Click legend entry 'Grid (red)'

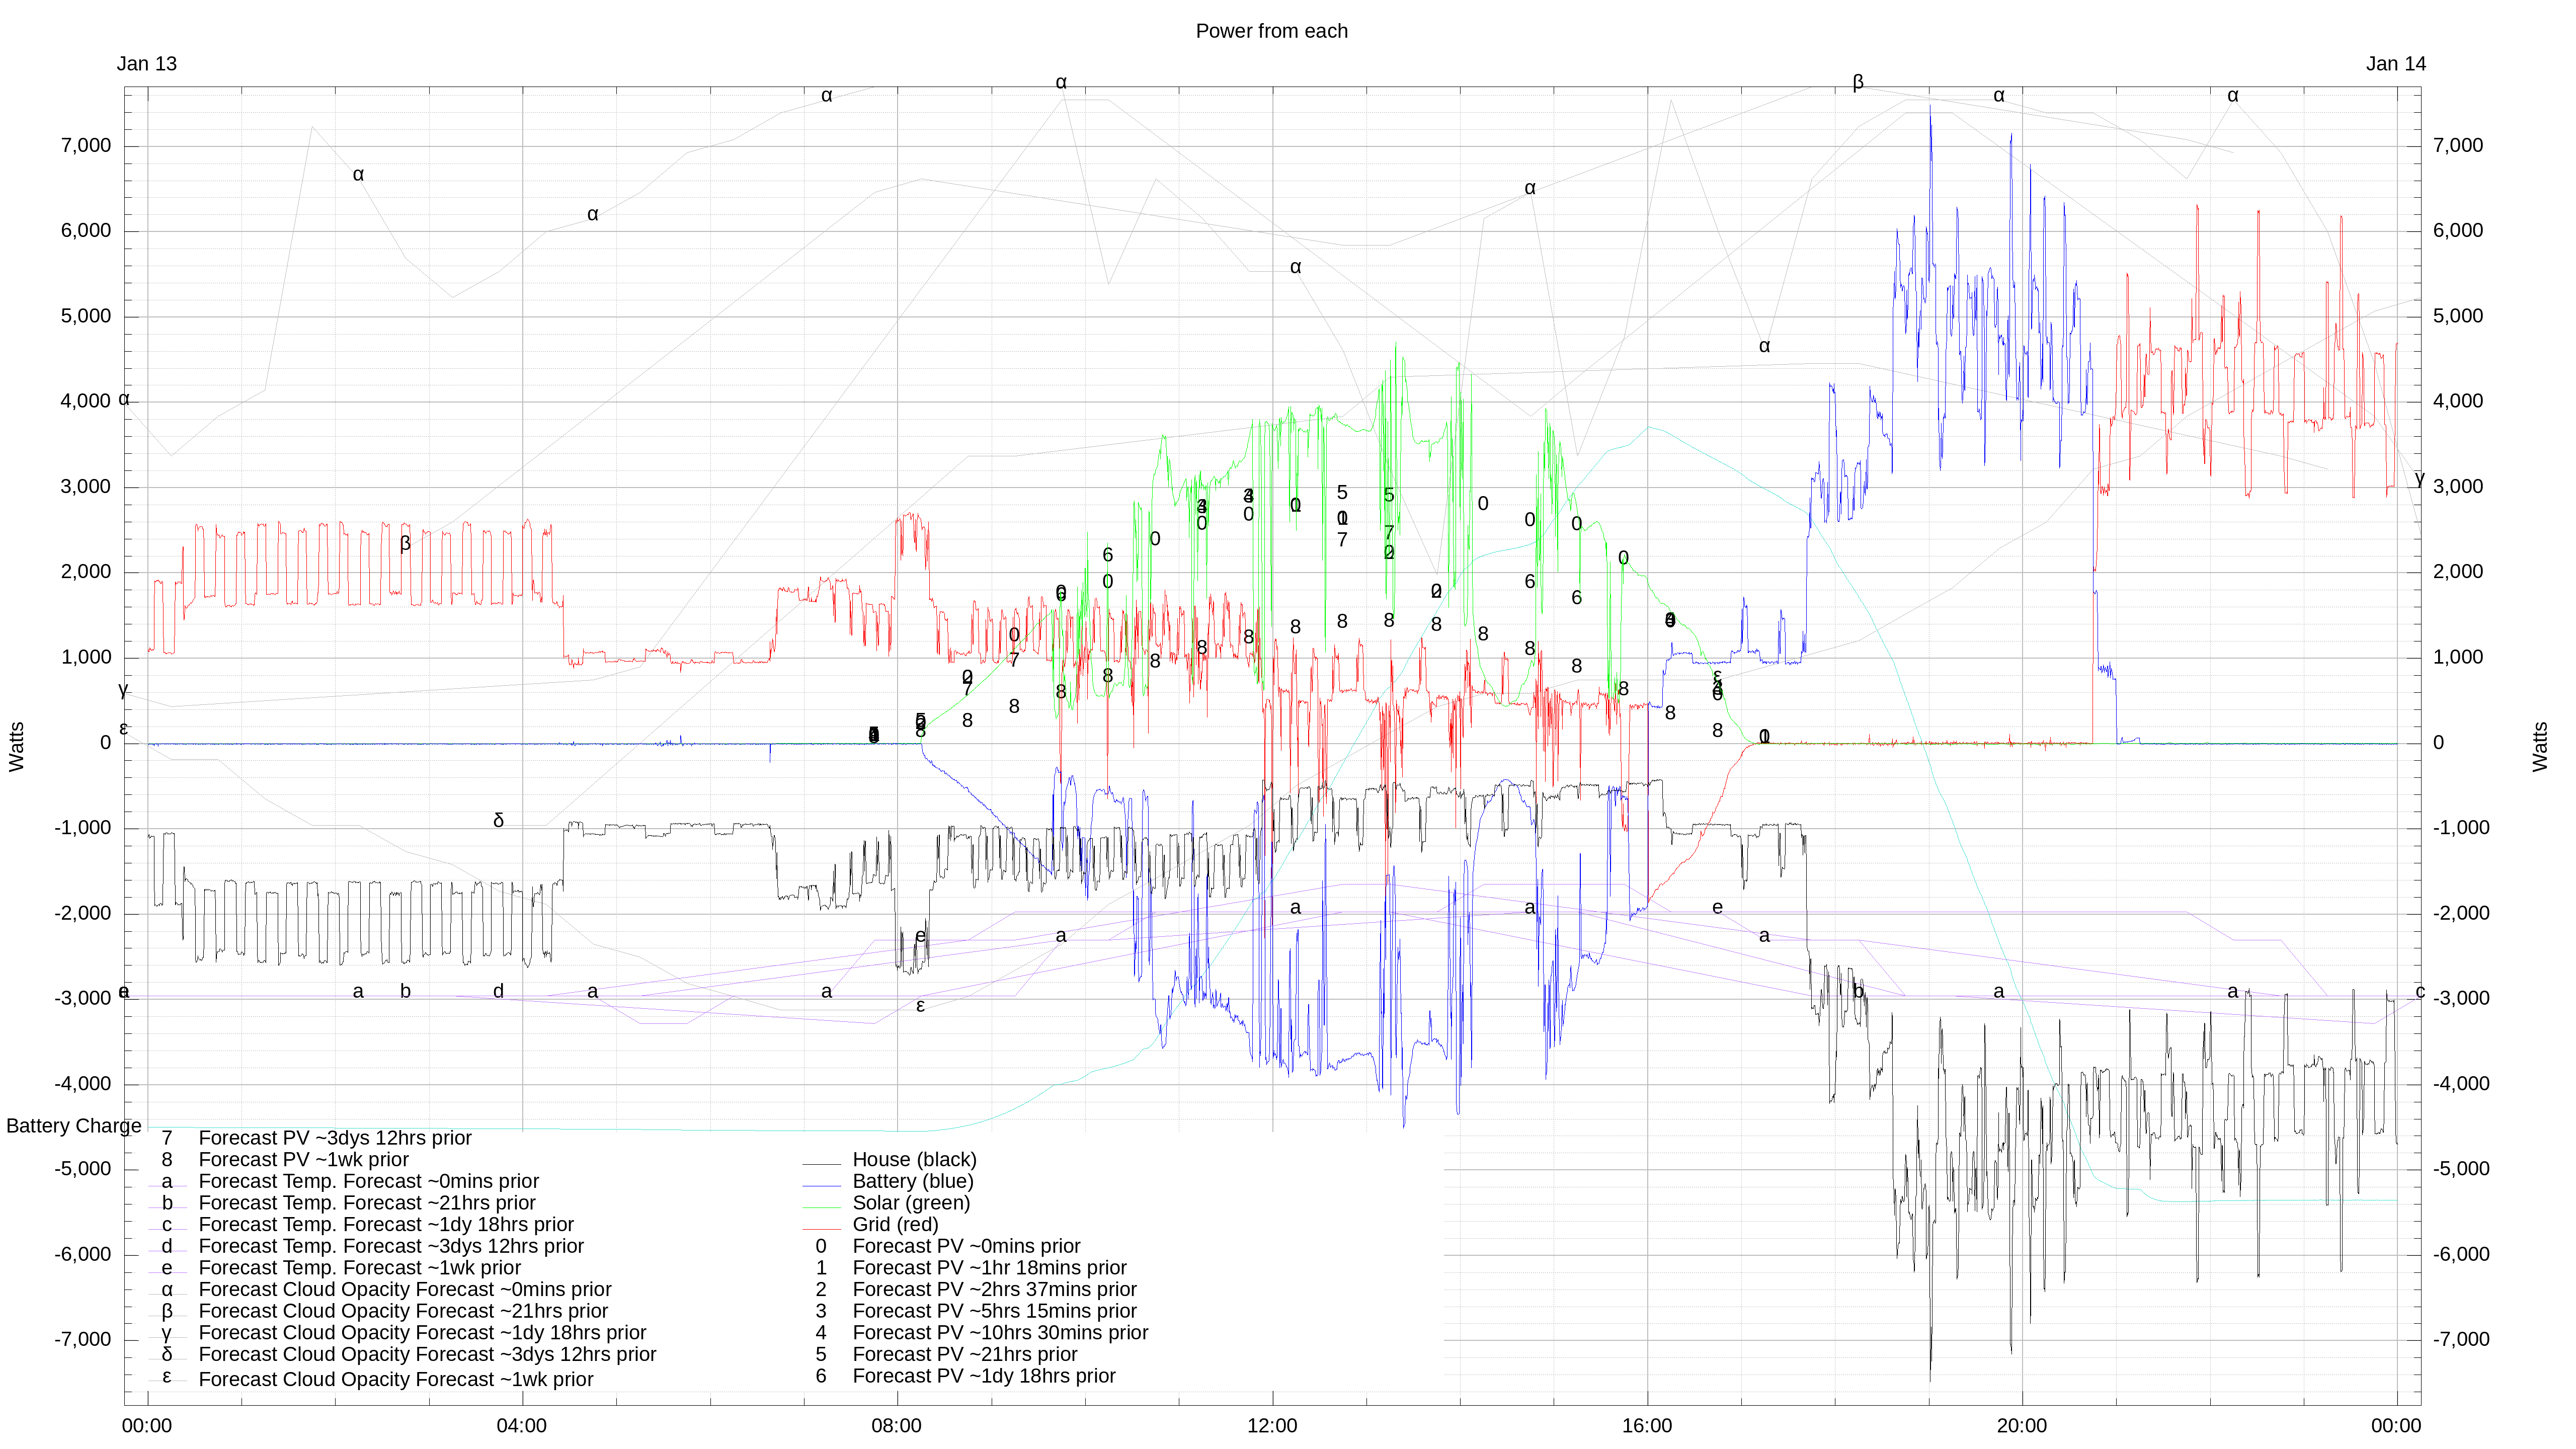pos(895,1225)
